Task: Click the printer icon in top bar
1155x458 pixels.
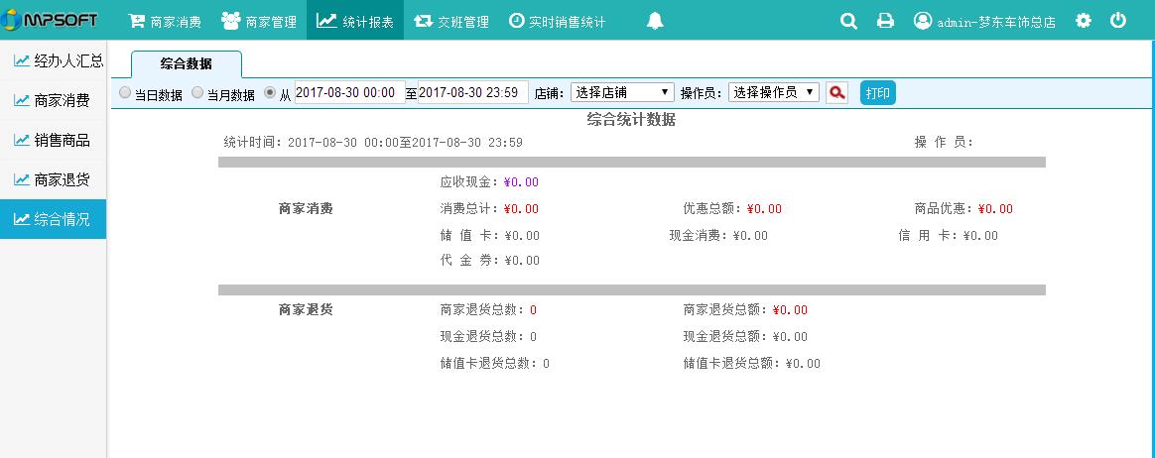Action: (x=885, y=21)
